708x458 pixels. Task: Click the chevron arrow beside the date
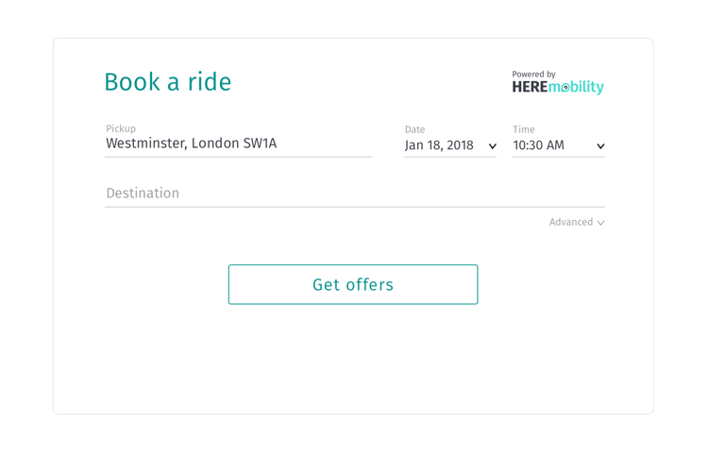click(492, 146)
